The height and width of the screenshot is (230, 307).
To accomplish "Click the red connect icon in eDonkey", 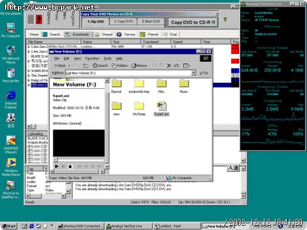I will 39,19.
